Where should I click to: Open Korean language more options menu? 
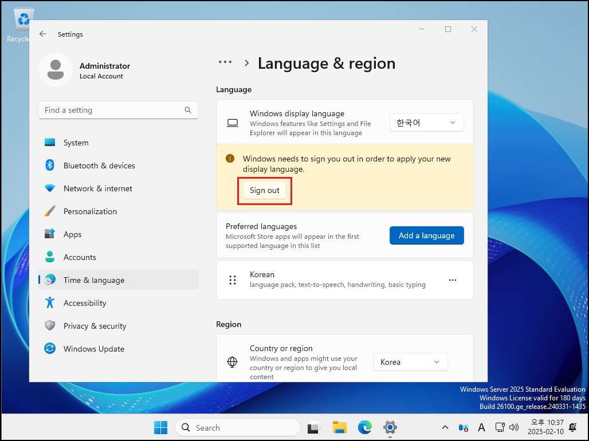tap(453, 280)
